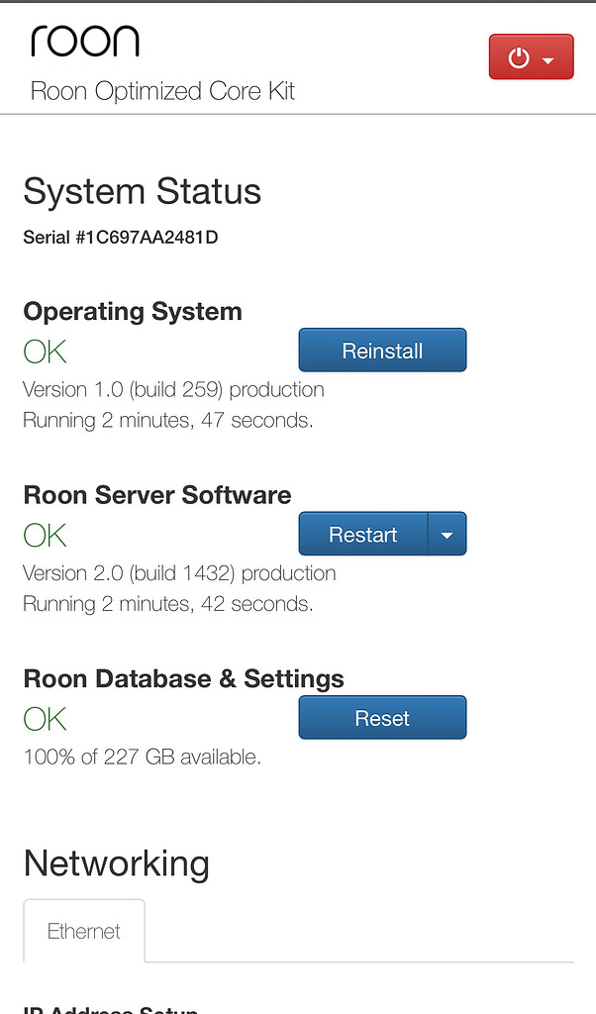Viewport: 596px width, 1014px height.
Task: Restart the Roon Server Software
Action: pyautogui.click(x=361, y=534)
